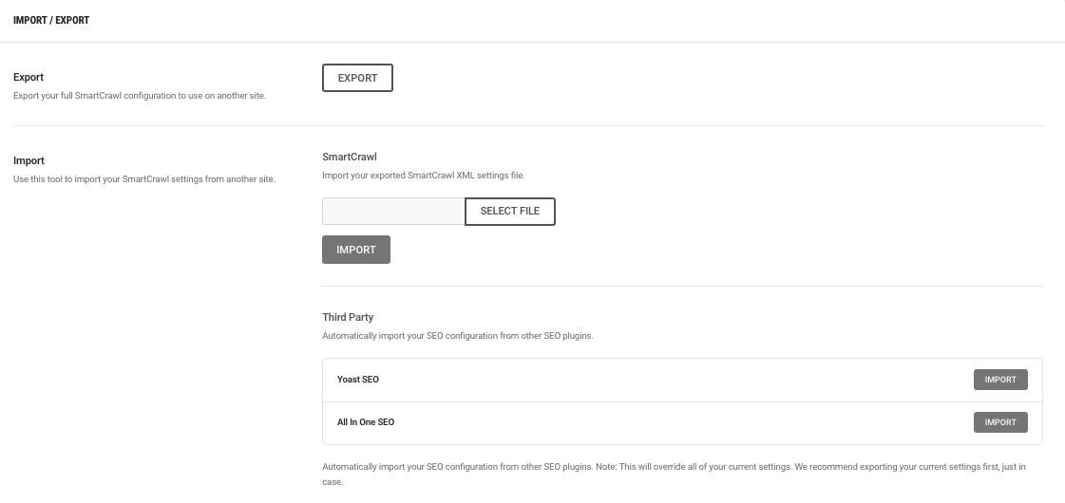The image size is (1065, 503).
Task: Click the EXPORT button
Action: 357,78
